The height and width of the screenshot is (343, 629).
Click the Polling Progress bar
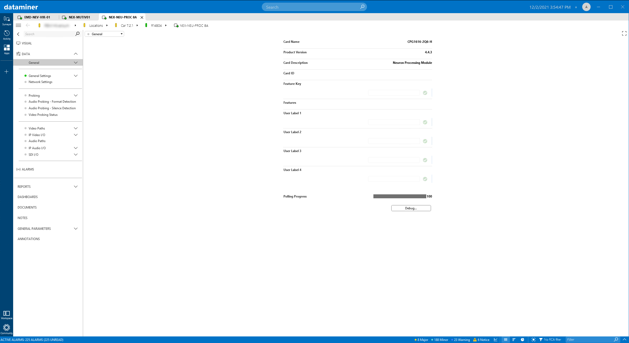(400, 196)
